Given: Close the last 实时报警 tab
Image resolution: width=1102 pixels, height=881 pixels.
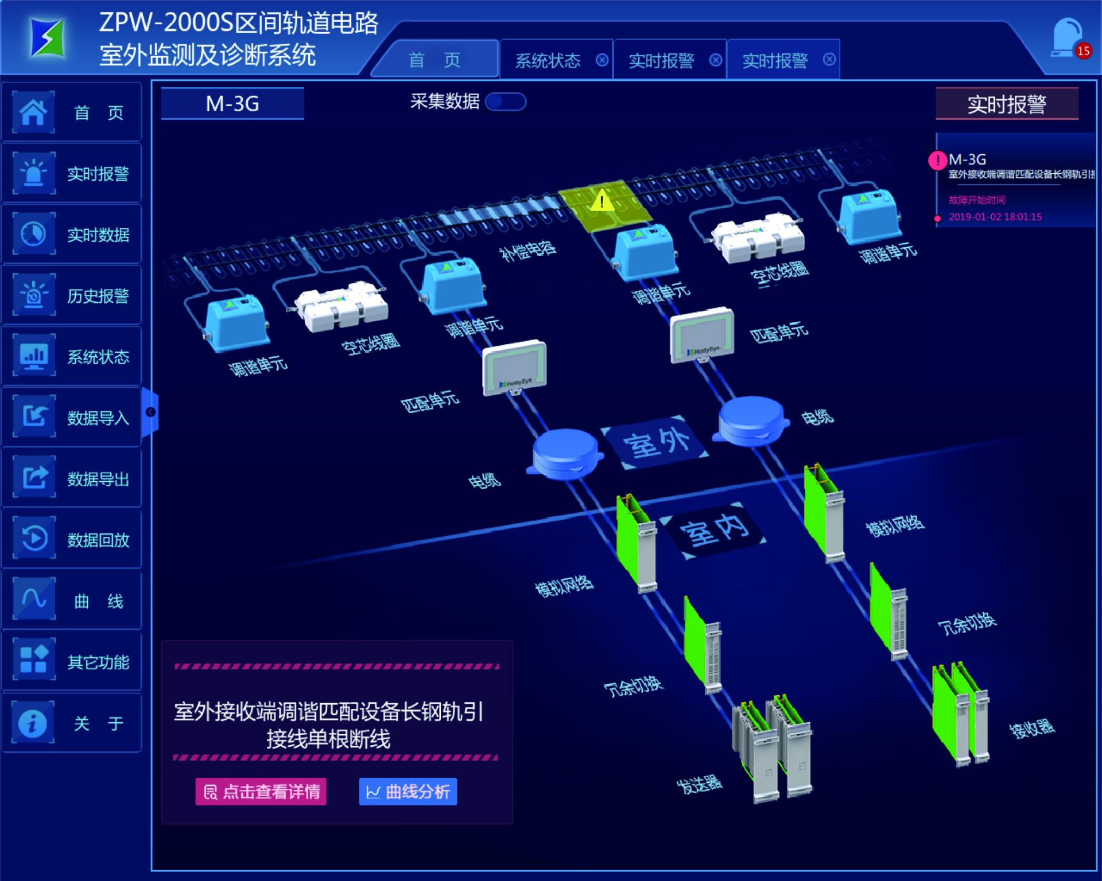Looking at the screenshot, I should click(829, 60).
